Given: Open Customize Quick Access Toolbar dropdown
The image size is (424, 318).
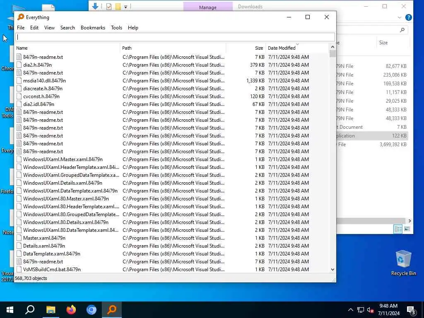Looking at the screenshot, I should pos(126,7).
